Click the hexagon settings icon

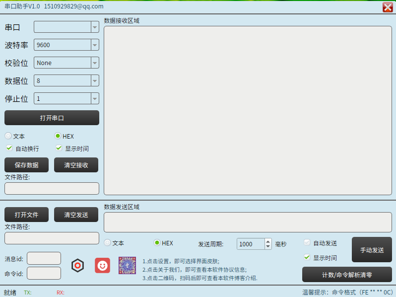[77, 265]
